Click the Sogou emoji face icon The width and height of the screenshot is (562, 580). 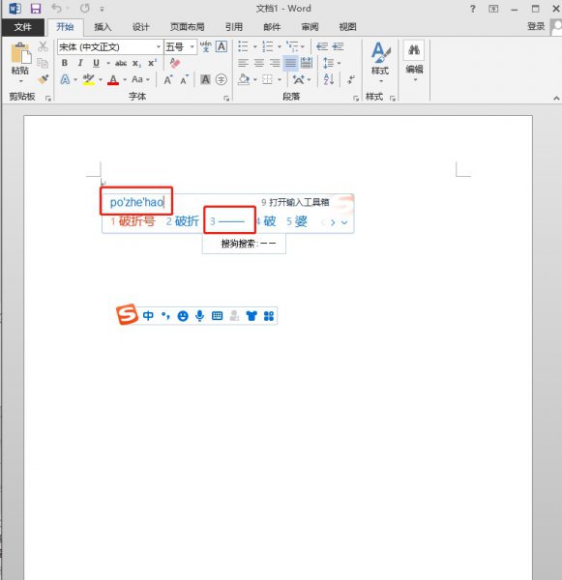[183, 316]
